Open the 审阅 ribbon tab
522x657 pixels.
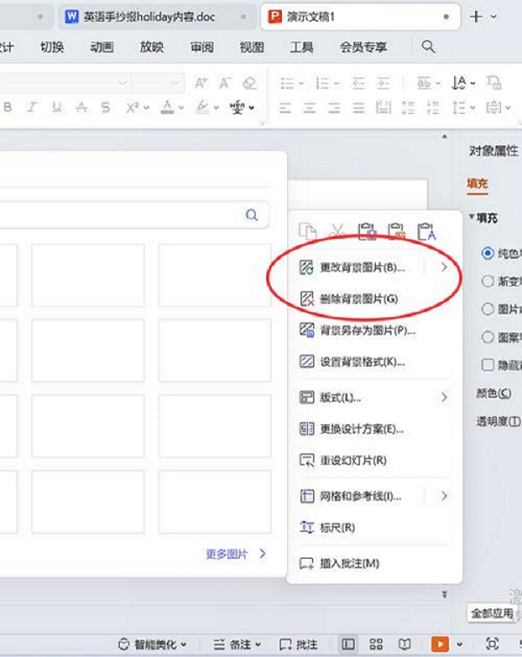202,47
